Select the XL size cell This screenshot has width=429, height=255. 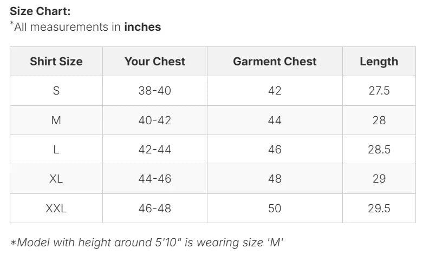tap(56, 179)
